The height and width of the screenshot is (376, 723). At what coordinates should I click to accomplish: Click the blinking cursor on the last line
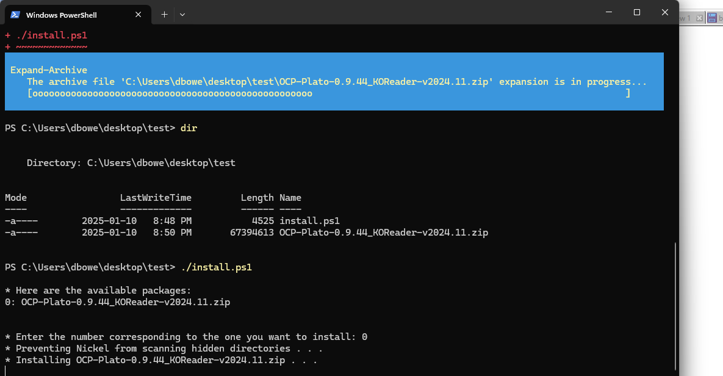click(x=5, y=371)
